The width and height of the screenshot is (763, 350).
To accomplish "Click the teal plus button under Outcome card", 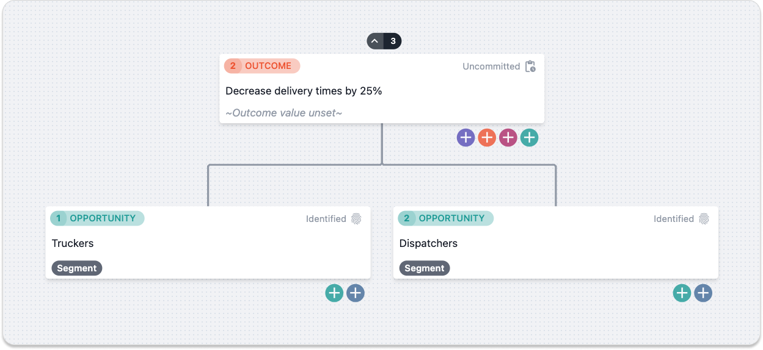I will point(529,138).
